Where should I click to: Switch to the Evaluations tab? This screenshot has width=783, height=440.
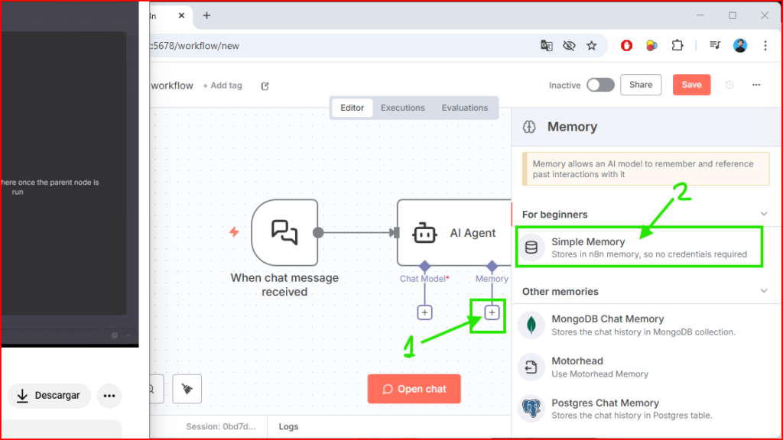(464, 108)
